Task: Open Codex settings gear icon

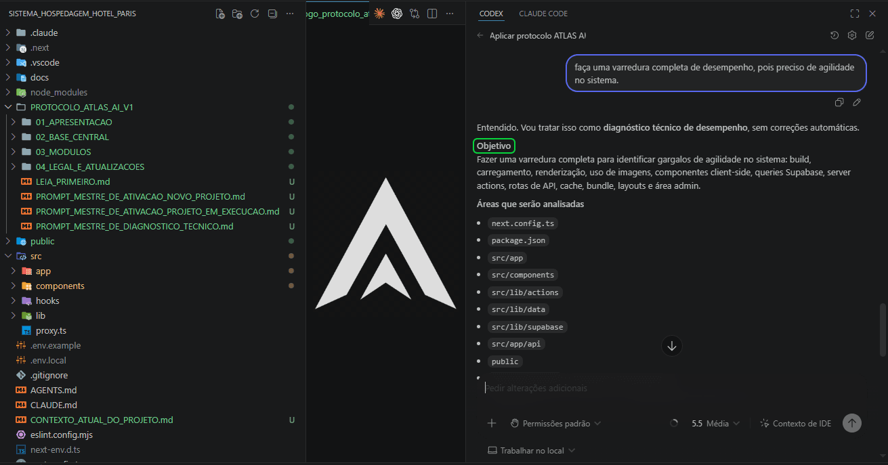Action: coord(852,35)
